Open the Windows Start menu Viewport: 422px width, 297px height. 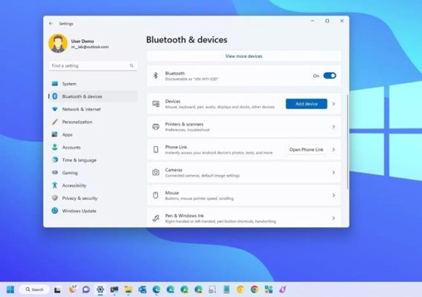tap(10, 290)
